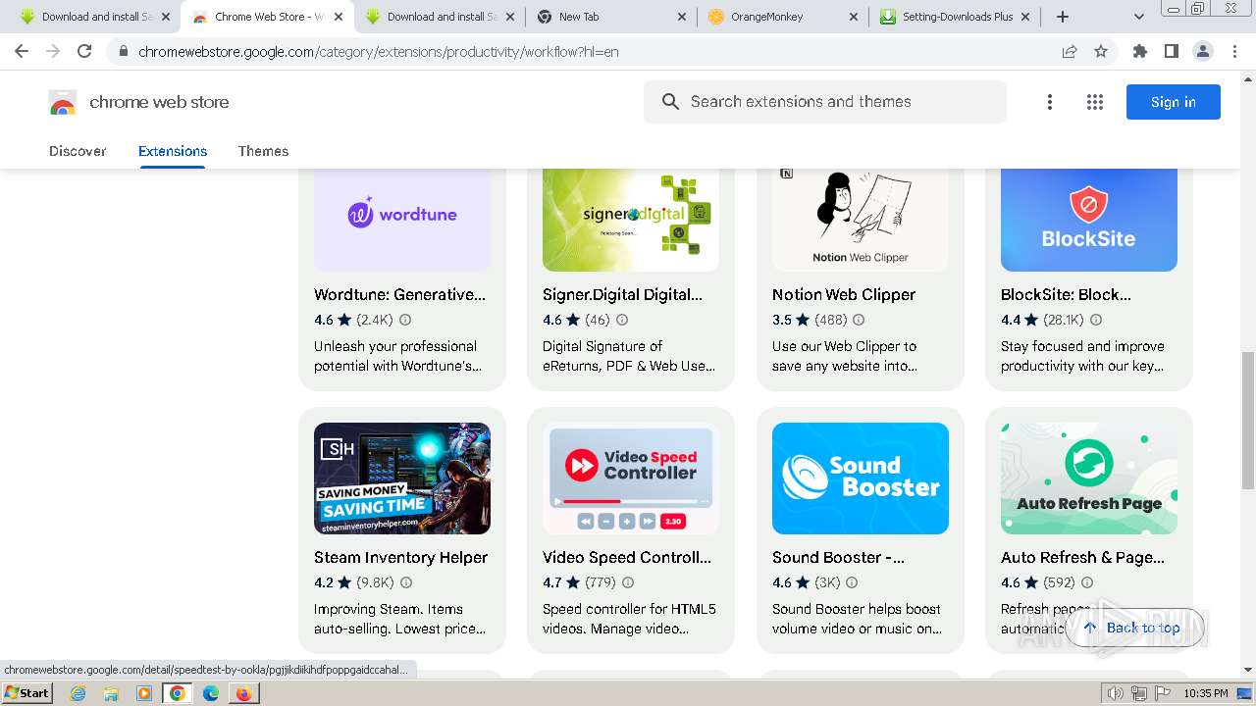Click the volume icon in system tray

point(1116,693)
